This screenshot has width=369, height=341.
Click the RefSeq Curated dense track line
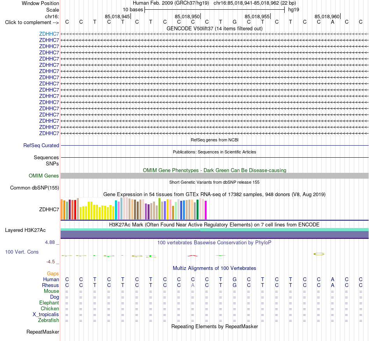pos(214,145)
